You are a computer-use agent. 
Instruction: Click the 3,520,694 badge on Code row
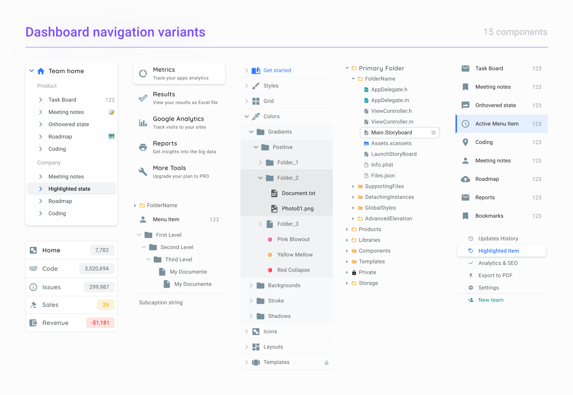click(97, 269)
